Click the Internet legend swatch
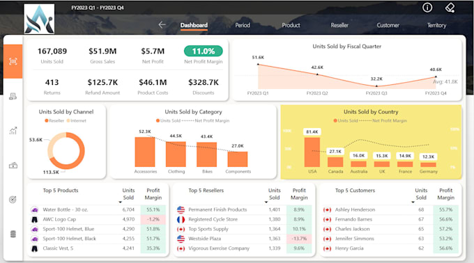The width and height of the screenshot is (474, 263). (68, 120)
